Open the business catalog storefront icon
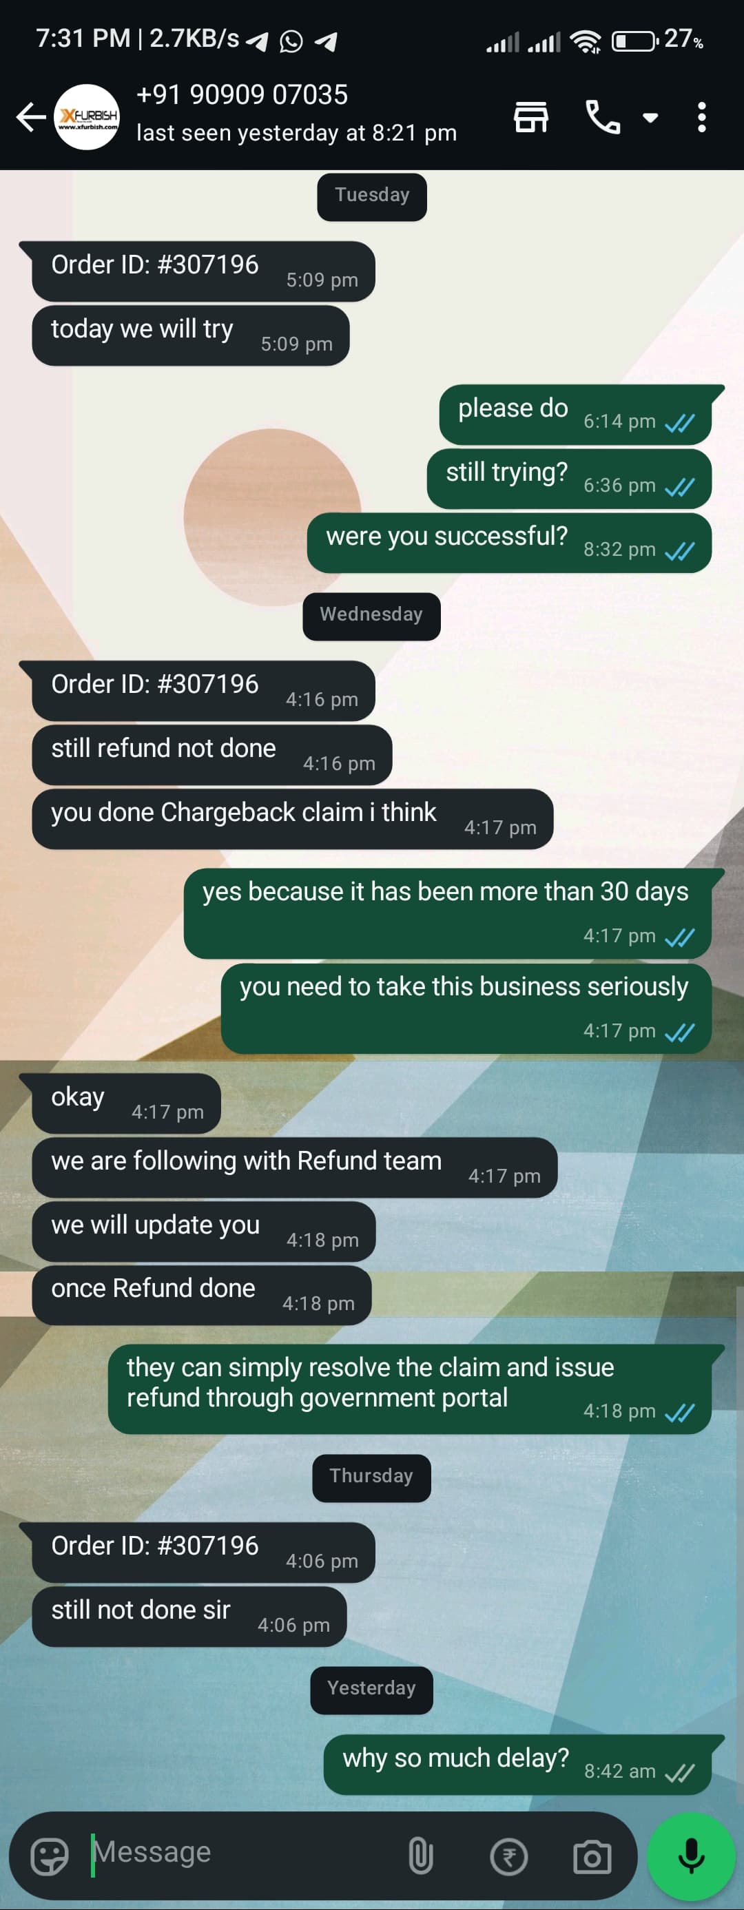Image resolution: width=744 pixels, height=1910 pixels. [x=531, y=117]
